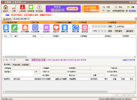Screen dimensions: 137x100
Task: Focus the page number input box
Action: pyautogui.click(x=20, y=60)
